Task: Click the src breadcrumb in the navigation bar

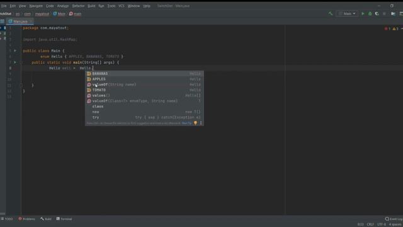Action: 18,14
